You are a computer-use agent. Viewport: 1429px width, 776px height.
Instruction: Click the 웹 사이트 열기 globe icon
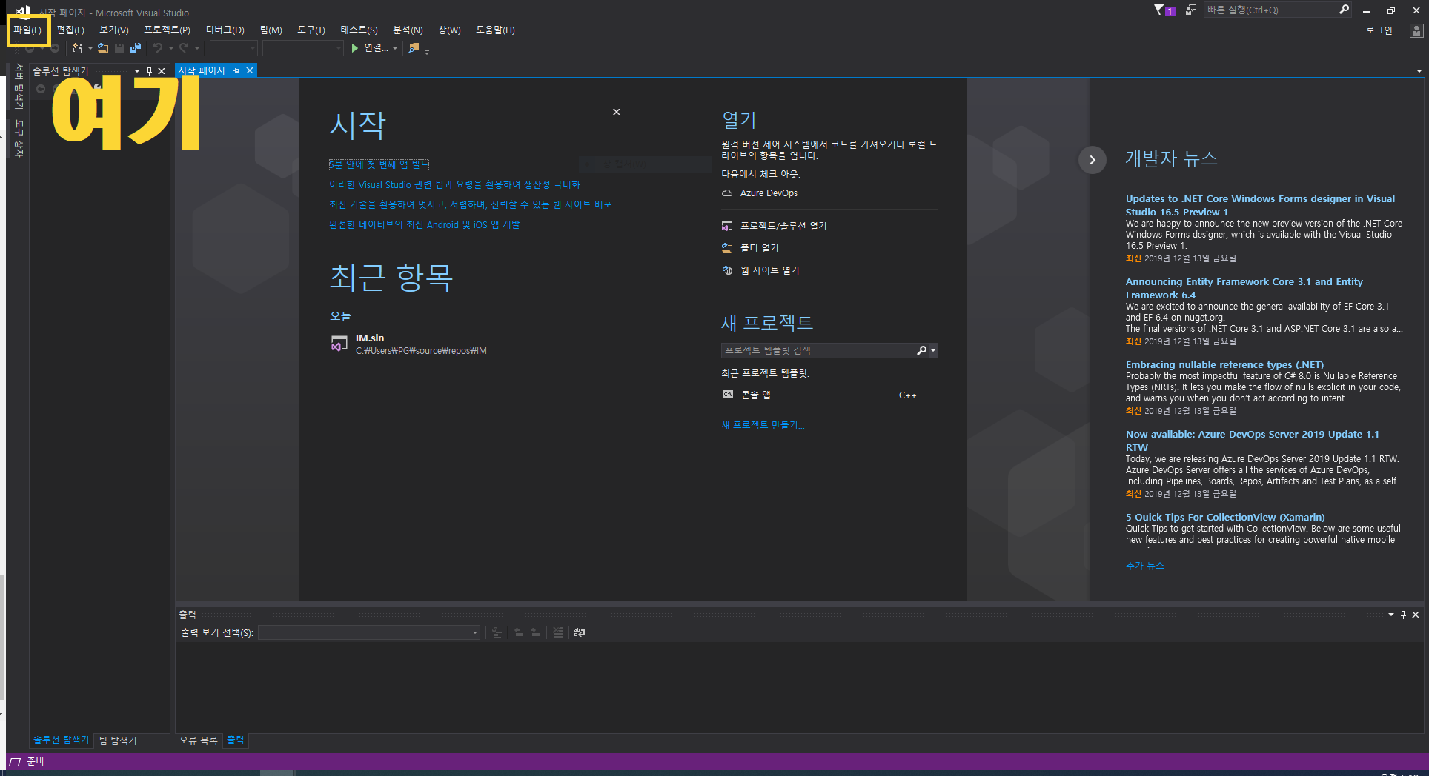point(727,270)
